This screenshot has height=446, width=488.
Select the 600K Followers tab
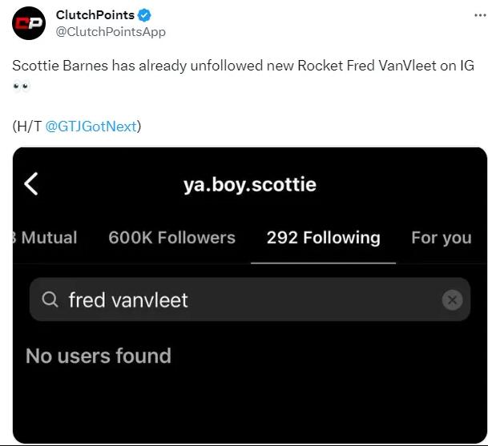click(x=171, y=238)
